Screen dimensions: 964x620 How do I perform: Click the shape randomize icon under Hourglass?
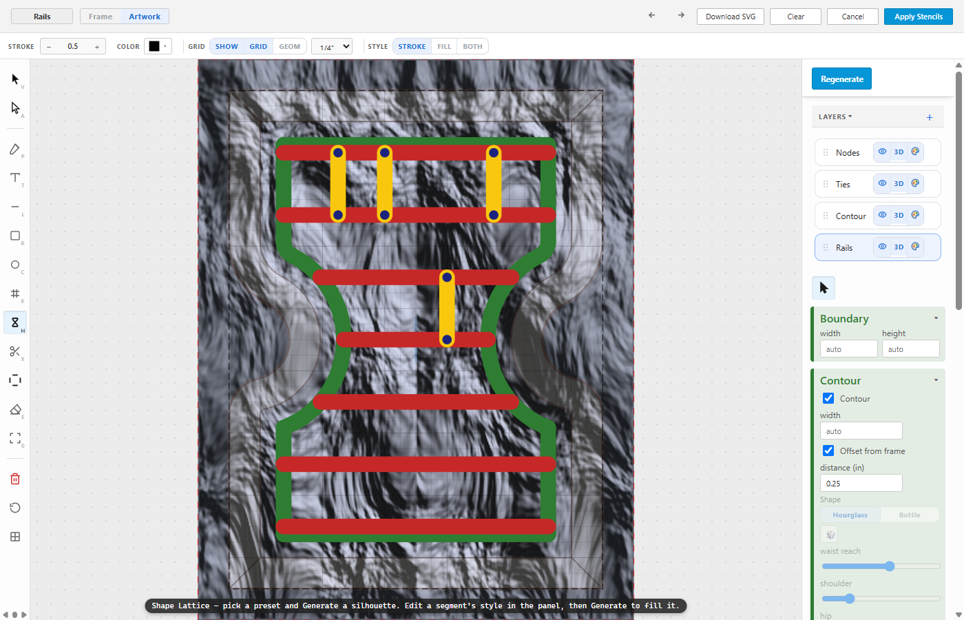829,535
